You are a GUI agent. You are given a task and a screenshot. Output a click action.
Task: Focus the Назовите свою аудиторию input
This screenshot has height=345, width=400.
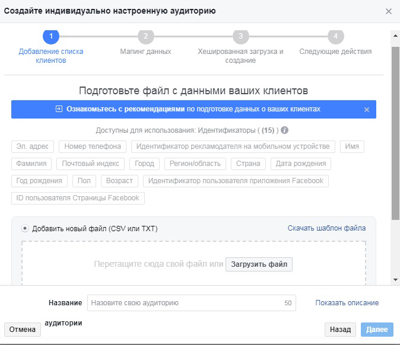[192, 303]
